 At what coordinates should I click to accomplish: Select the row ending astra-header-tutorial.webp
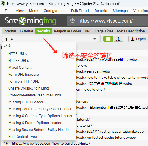pyautogui.click(x=112, y=132)
